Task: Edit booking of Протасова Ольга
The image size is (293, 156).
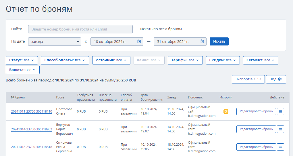Action: point(256,111)
